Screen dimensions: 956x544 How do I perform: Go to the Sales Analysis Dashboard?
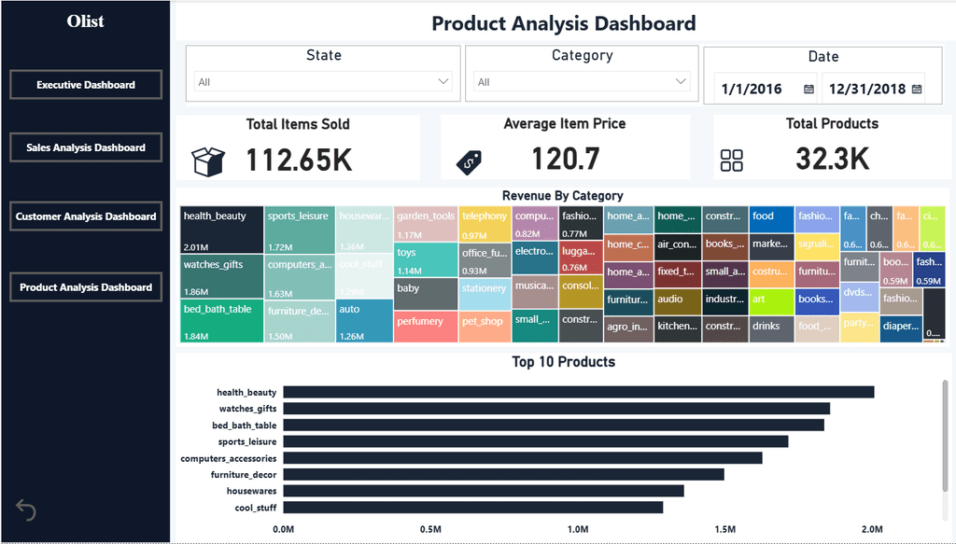tap(86, 147)
